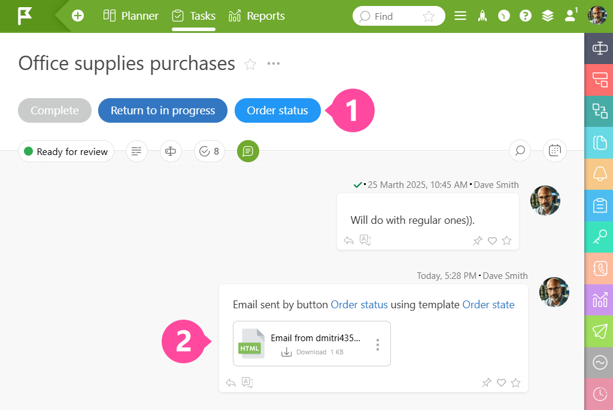Viewport: 613px width, 410px height.
Task: Open the checklist icon showing 8 items
Action: click(x=209, y=151)
